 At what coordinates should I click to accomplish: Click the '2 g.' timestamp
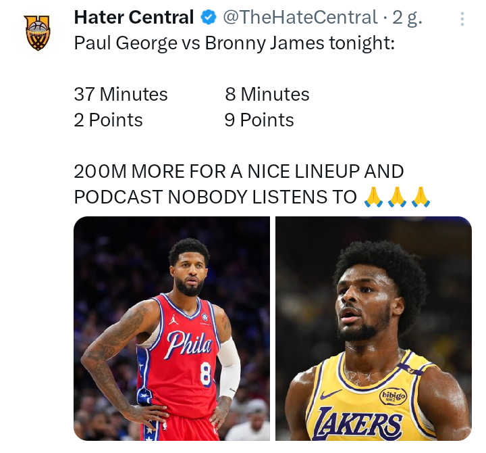tap(407, 18)
